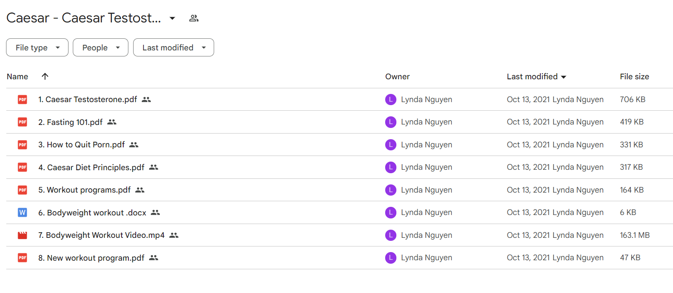
Task: Click the Word icon for 6. Bodyweight workout .docx
Action: point(22,212)
